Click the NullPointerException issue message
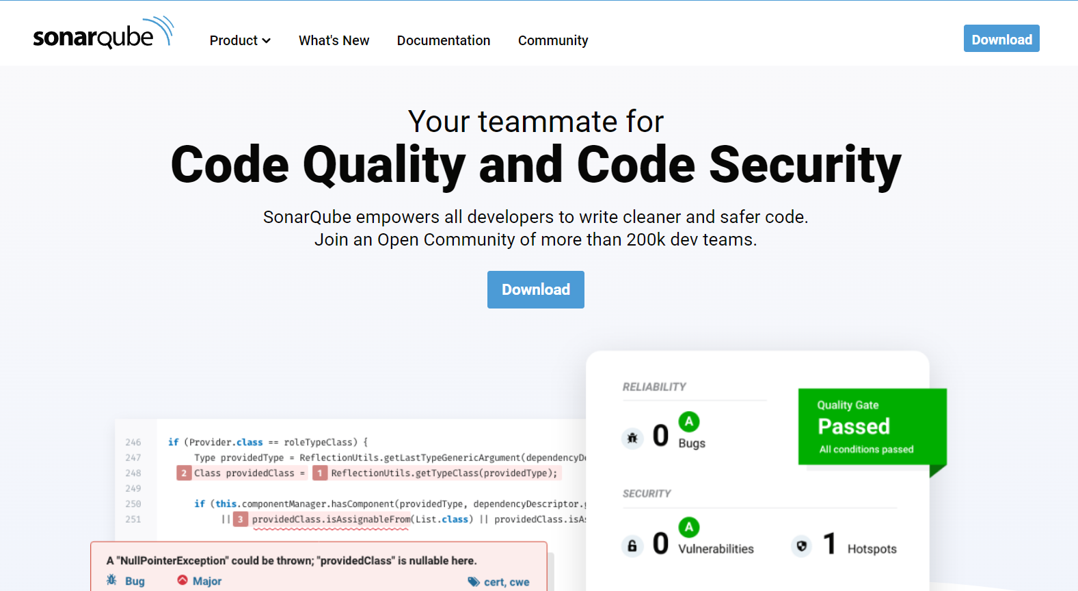 tap(291, 560)
